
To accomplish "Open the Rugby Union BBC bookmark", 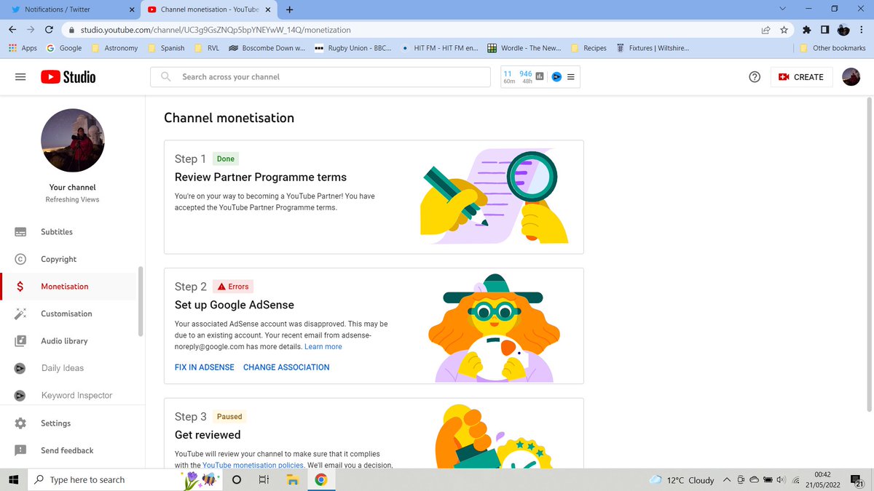I will point(353,48).
